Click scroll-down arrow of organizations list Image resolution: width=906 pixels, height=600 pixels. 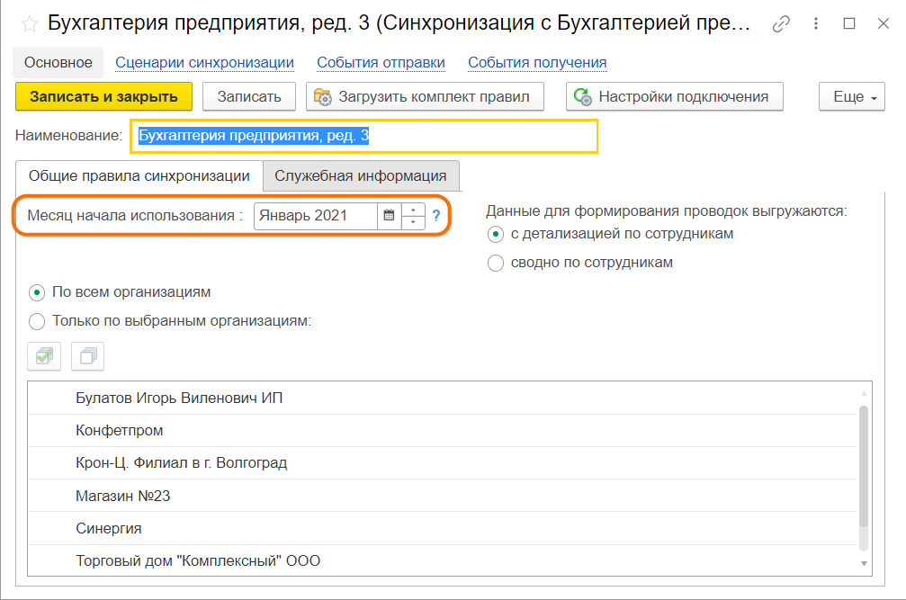point(864,564)
